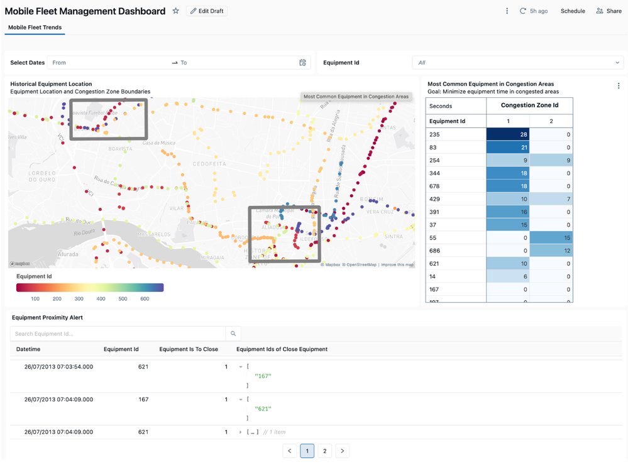The image size is (628, 464).
Task: Expand the collapsed 1 item array
Action: [x=241, y=432]
